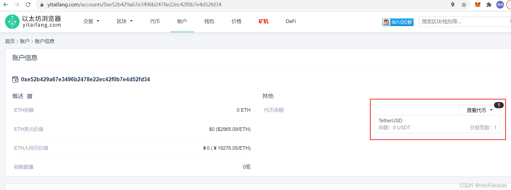Go to the 代币 nav tab
511x190 pixels.
(x=155, y=21)
